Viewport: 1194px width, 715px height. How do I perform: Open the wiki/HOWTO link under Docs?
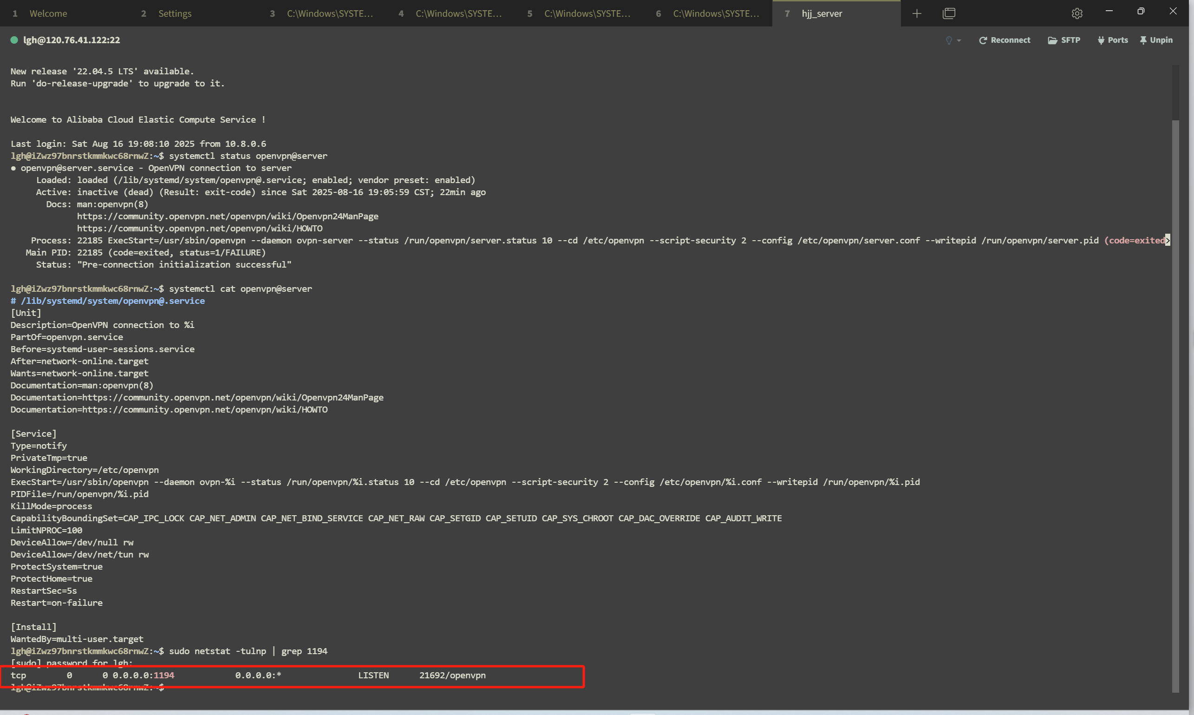click(200, 229)
